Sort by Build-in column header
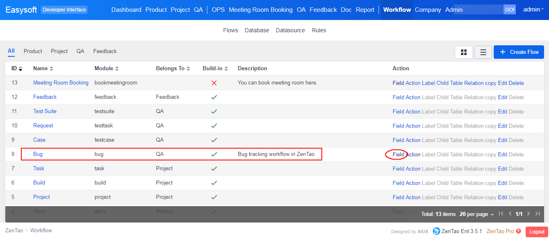Image resolution: width=549 pixels, height=238 pixels. (215, 69)
